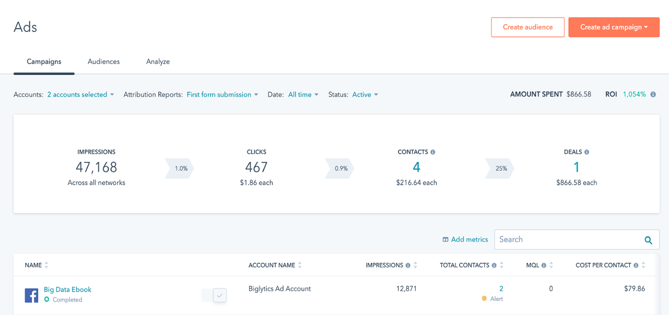Click the Add metrics link

[x=465, y=239]
